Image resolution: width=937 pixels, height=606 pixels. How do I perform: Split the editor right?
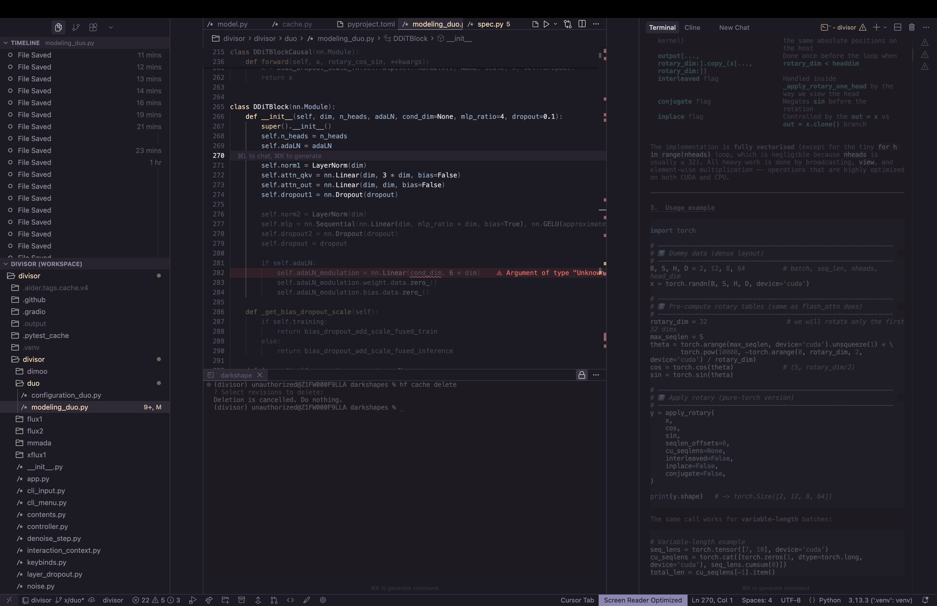tap(582, 24)
